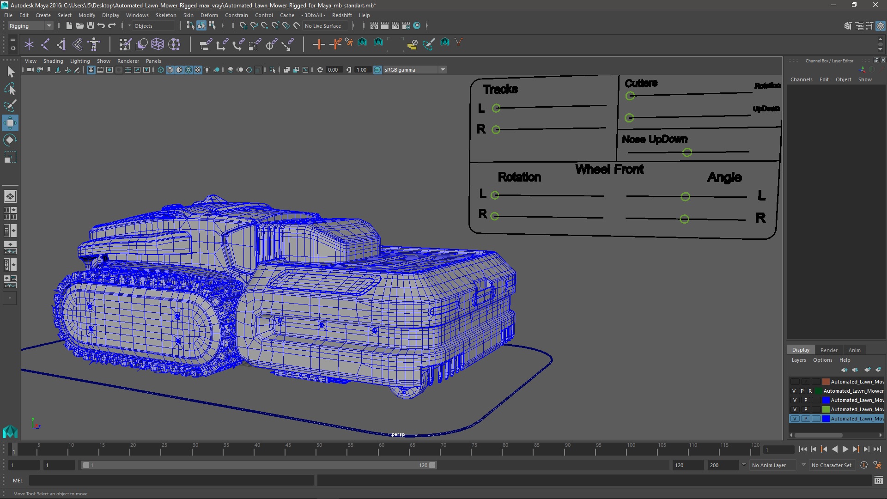Select the Create Joints tool

point(45,44)
